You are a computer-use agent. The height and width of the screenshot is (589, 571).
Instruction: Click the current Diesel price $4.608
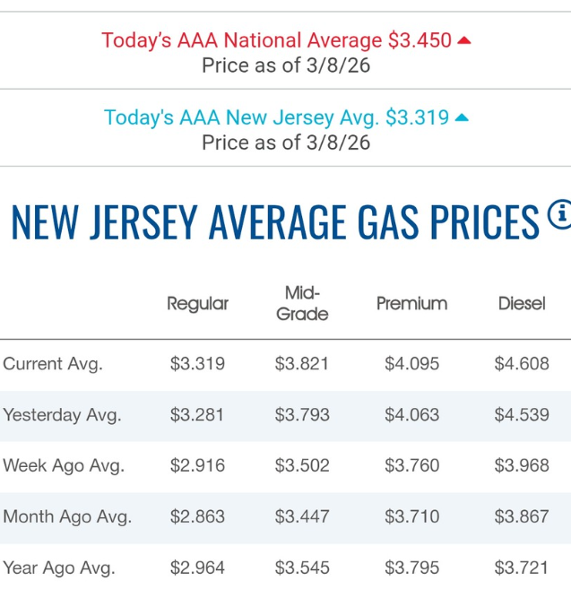click(522, 364)
